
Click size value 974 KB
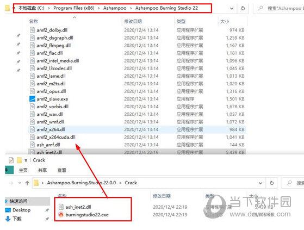point(237,30)
